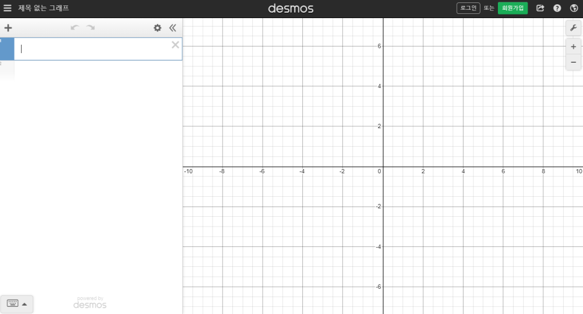The image size is (583, 314).
Task: Zoom out with the minus button
Action: pos(573,62)
